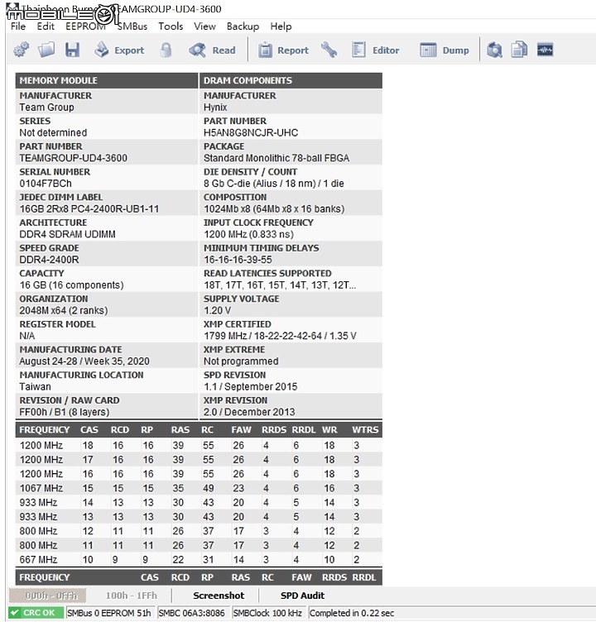Image resolution: width=596 pixels, height=622 pixels.
Task: Click 'Completed in 0.22 sec' status text
Action: pos(352,613)
